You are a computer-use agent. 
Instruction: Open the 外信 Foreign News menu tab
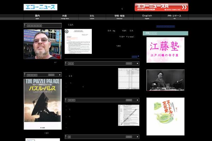pos(65,17)
